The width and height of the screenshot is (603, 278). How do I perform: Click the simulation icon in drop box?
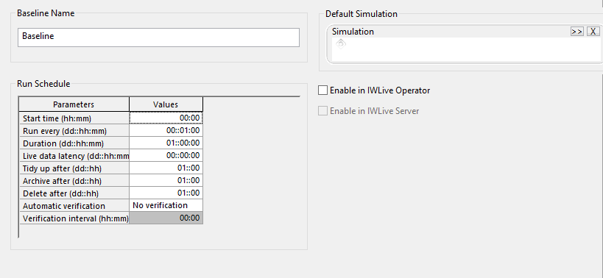pyautogui.click(x=341, y=44)
